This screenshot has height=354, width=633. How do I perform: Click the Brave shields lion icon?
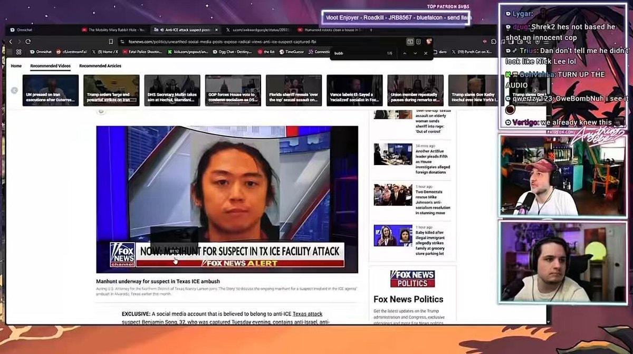coord(429,42)
